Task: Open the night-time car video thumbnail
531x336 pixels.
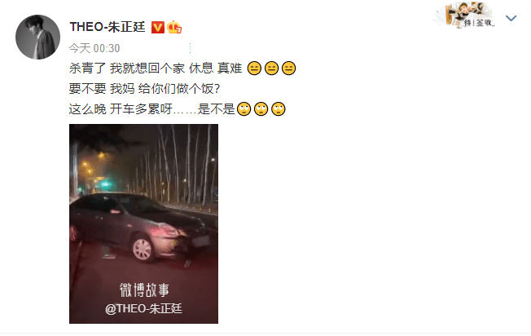Action: (x=143, y=223)
